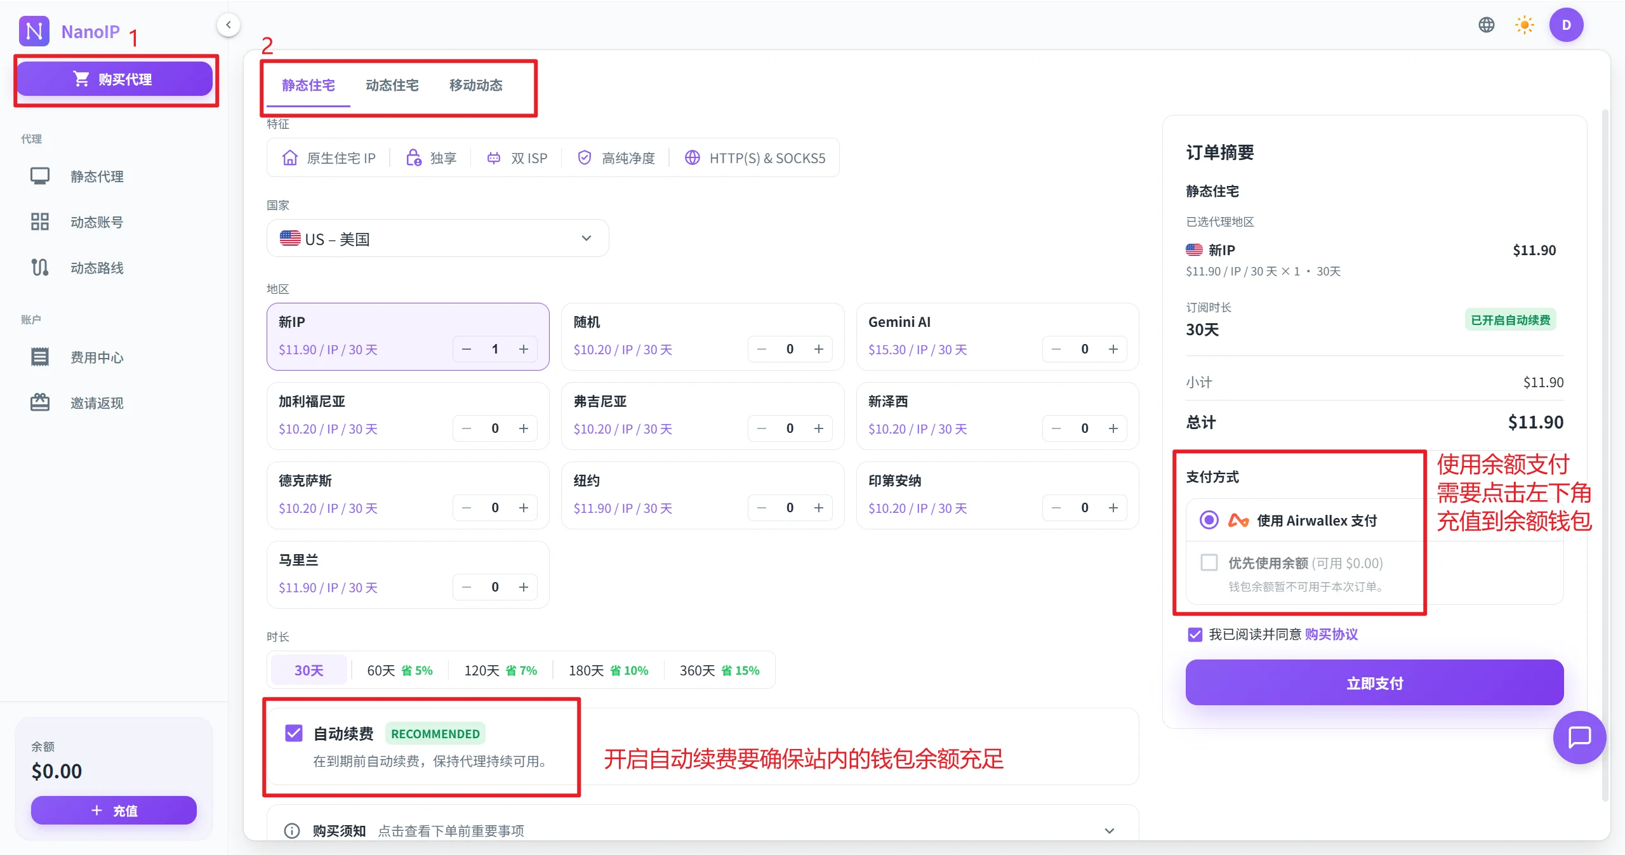Image resolution: width=1625 pixels, height=855 pixels.
Task: Click the RECOMMENDED badge
Action: click(x=435, y=734)
